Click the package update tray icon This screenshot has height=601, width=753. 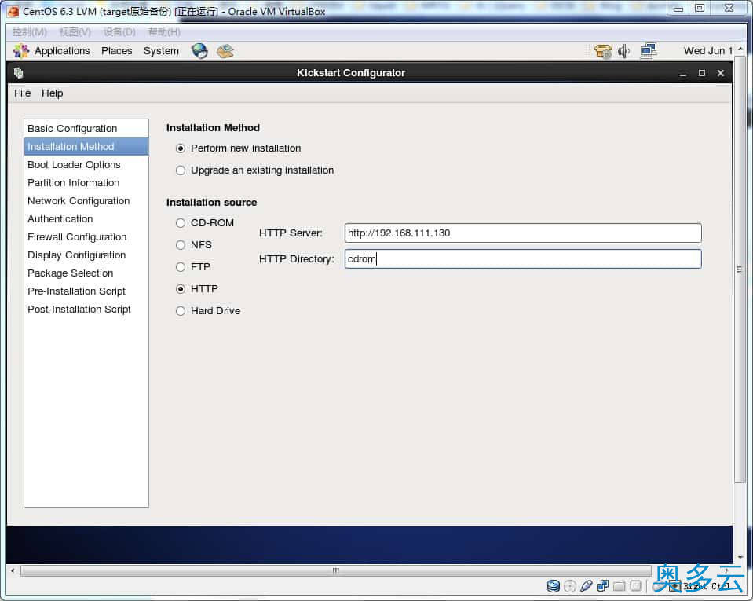point(603,51)
